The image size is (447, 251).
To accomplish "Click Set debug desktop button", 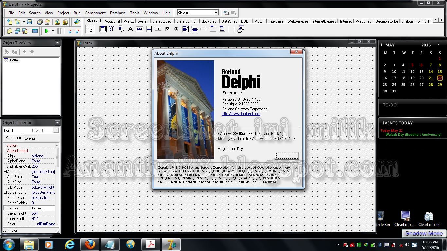I will coord(234,13).
